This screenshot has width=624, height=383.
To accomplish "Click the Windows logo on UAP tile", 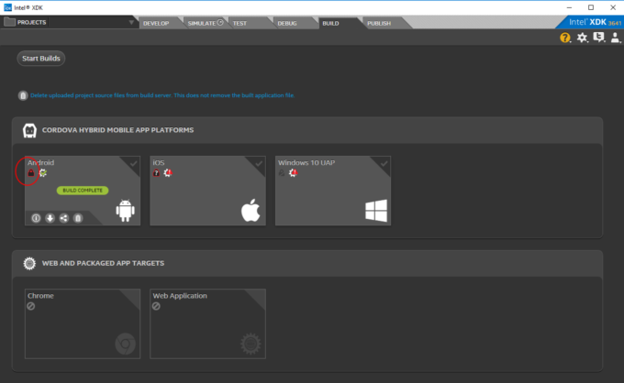I will point(376,211).
